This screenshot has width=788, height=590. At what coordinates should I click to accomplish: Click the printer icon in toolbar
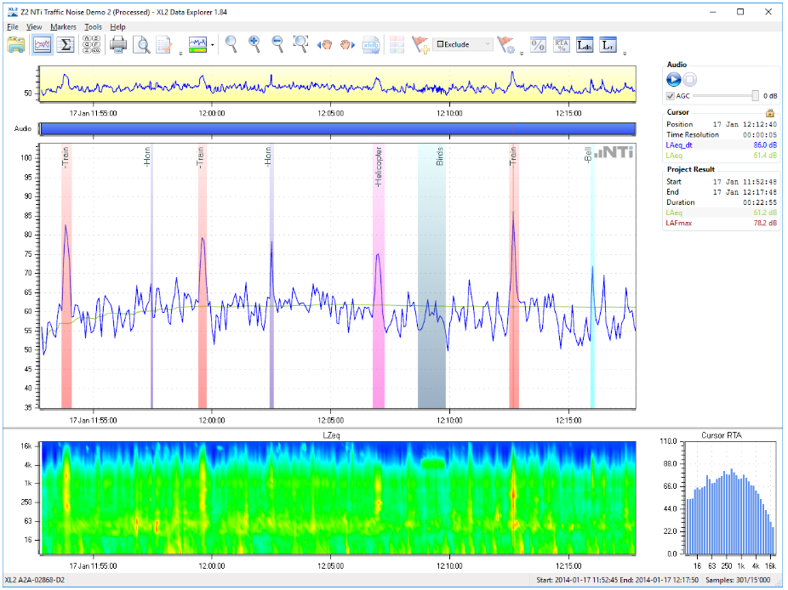point(117,45)
